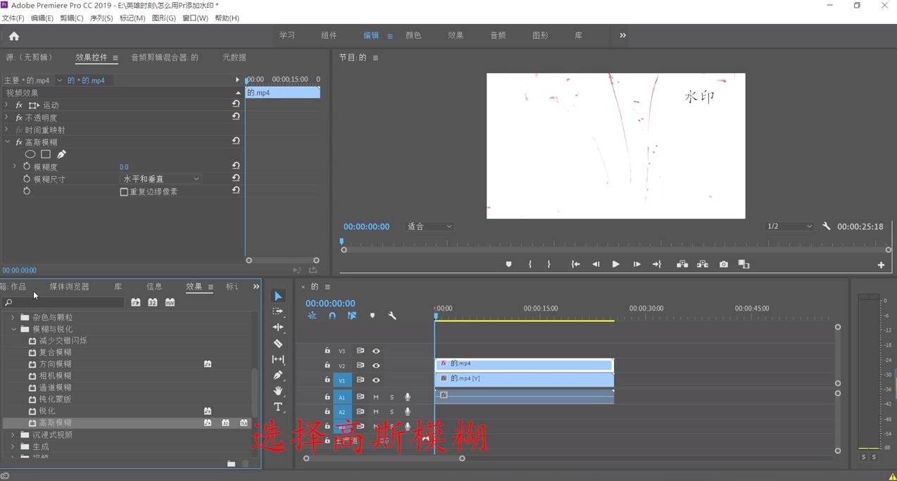Select the Razor tool

pyautogui.click(x=278, y=344)
